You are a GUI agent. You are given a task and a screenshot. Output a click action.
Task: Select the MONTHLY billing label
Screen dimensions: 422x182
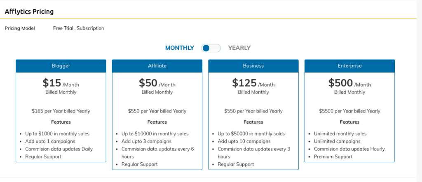pyautogui.click(x=180, y=48)
